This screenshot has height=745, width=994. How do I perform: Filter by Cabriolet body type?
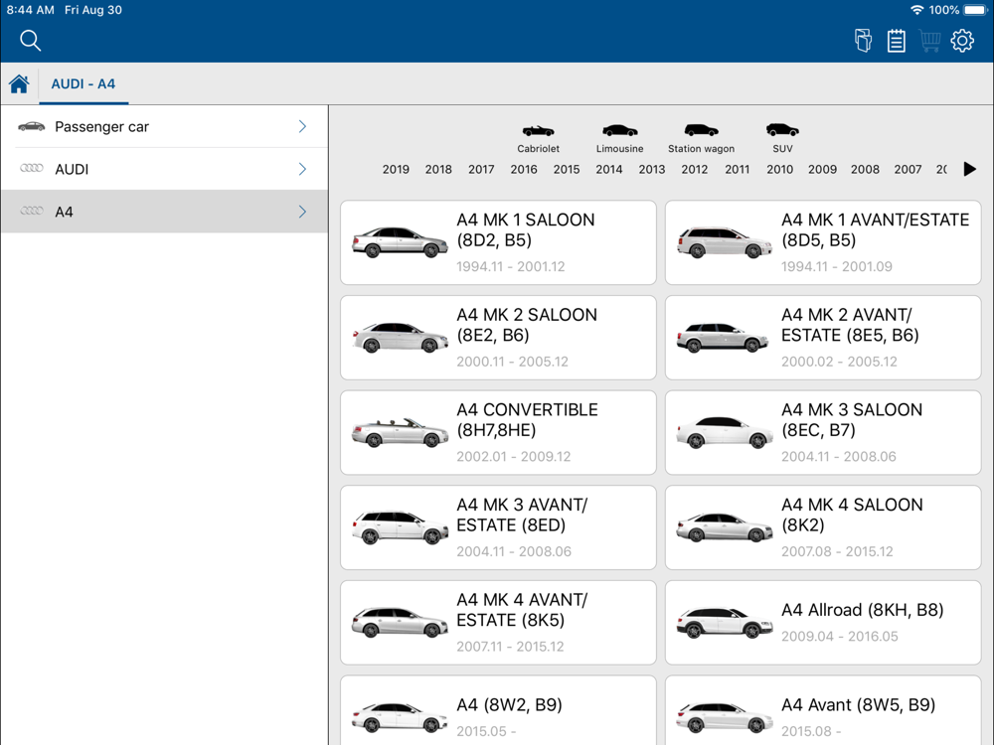pos(538,139)
